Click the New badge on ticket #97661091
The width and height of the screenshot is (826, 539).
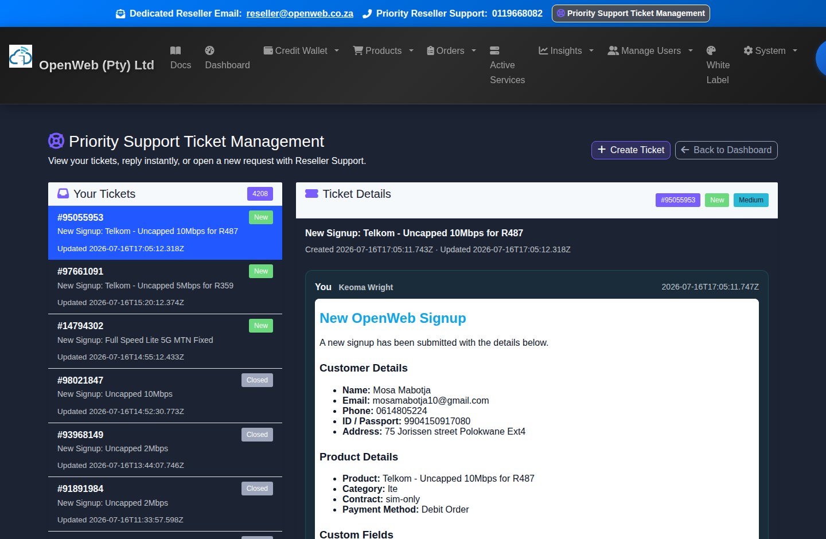click(x=261, y=271)
